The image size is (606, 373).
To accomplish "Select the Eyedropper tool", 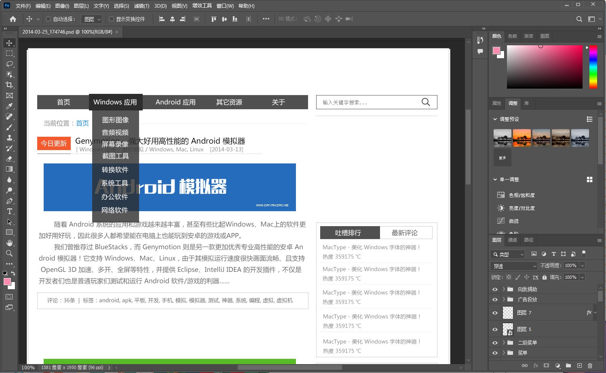I will [x=9, y=106].
